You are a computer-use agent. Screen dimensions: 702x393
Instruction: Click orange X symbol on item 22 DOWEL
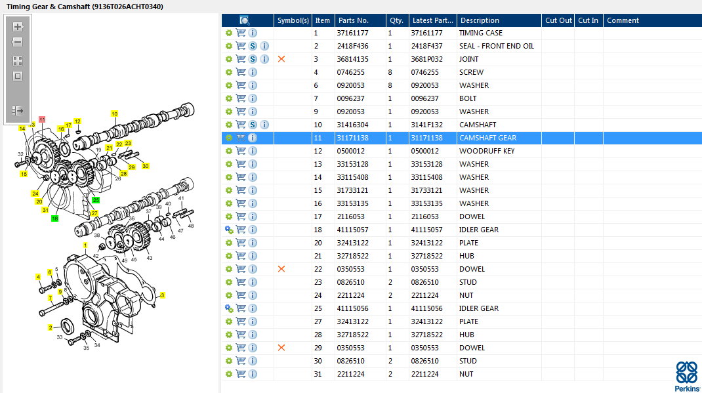[x=281, y=269]
